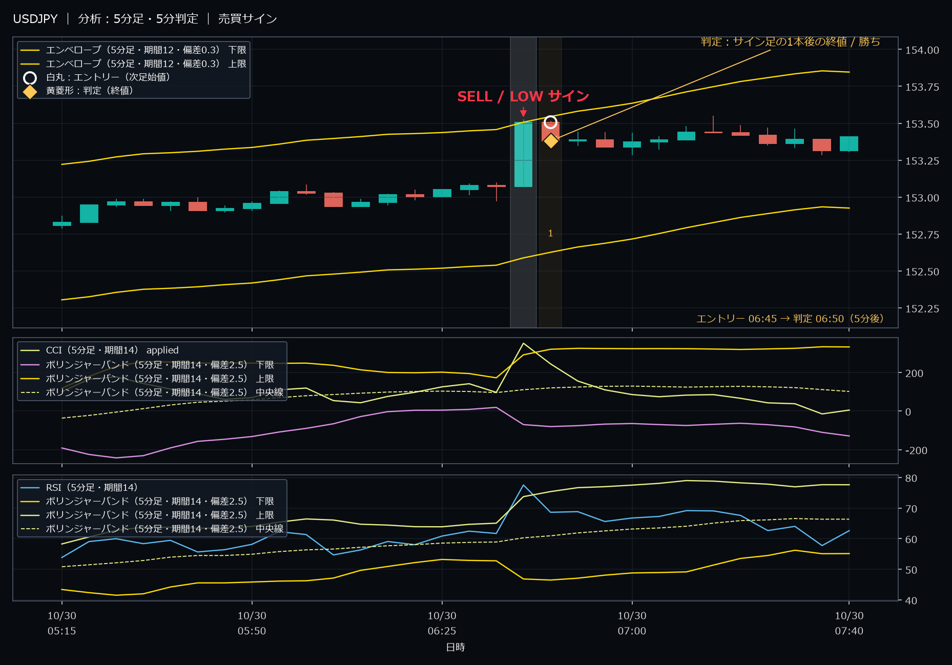Image resolution: width=952 pixels, height=665 pixels.
Task: Click the yellow diamond judgment marker on chart
Action: click(550, 140)
